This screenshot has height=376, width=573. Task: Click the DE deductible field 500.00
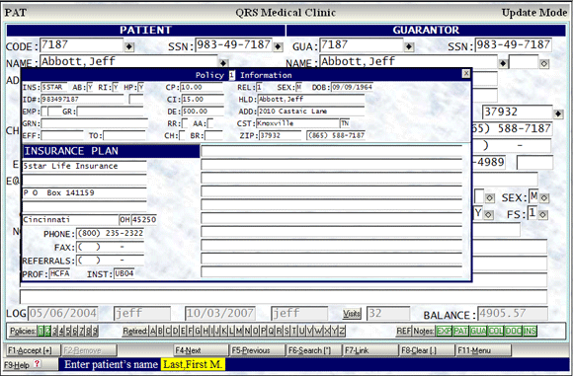[x=203, y=112]
